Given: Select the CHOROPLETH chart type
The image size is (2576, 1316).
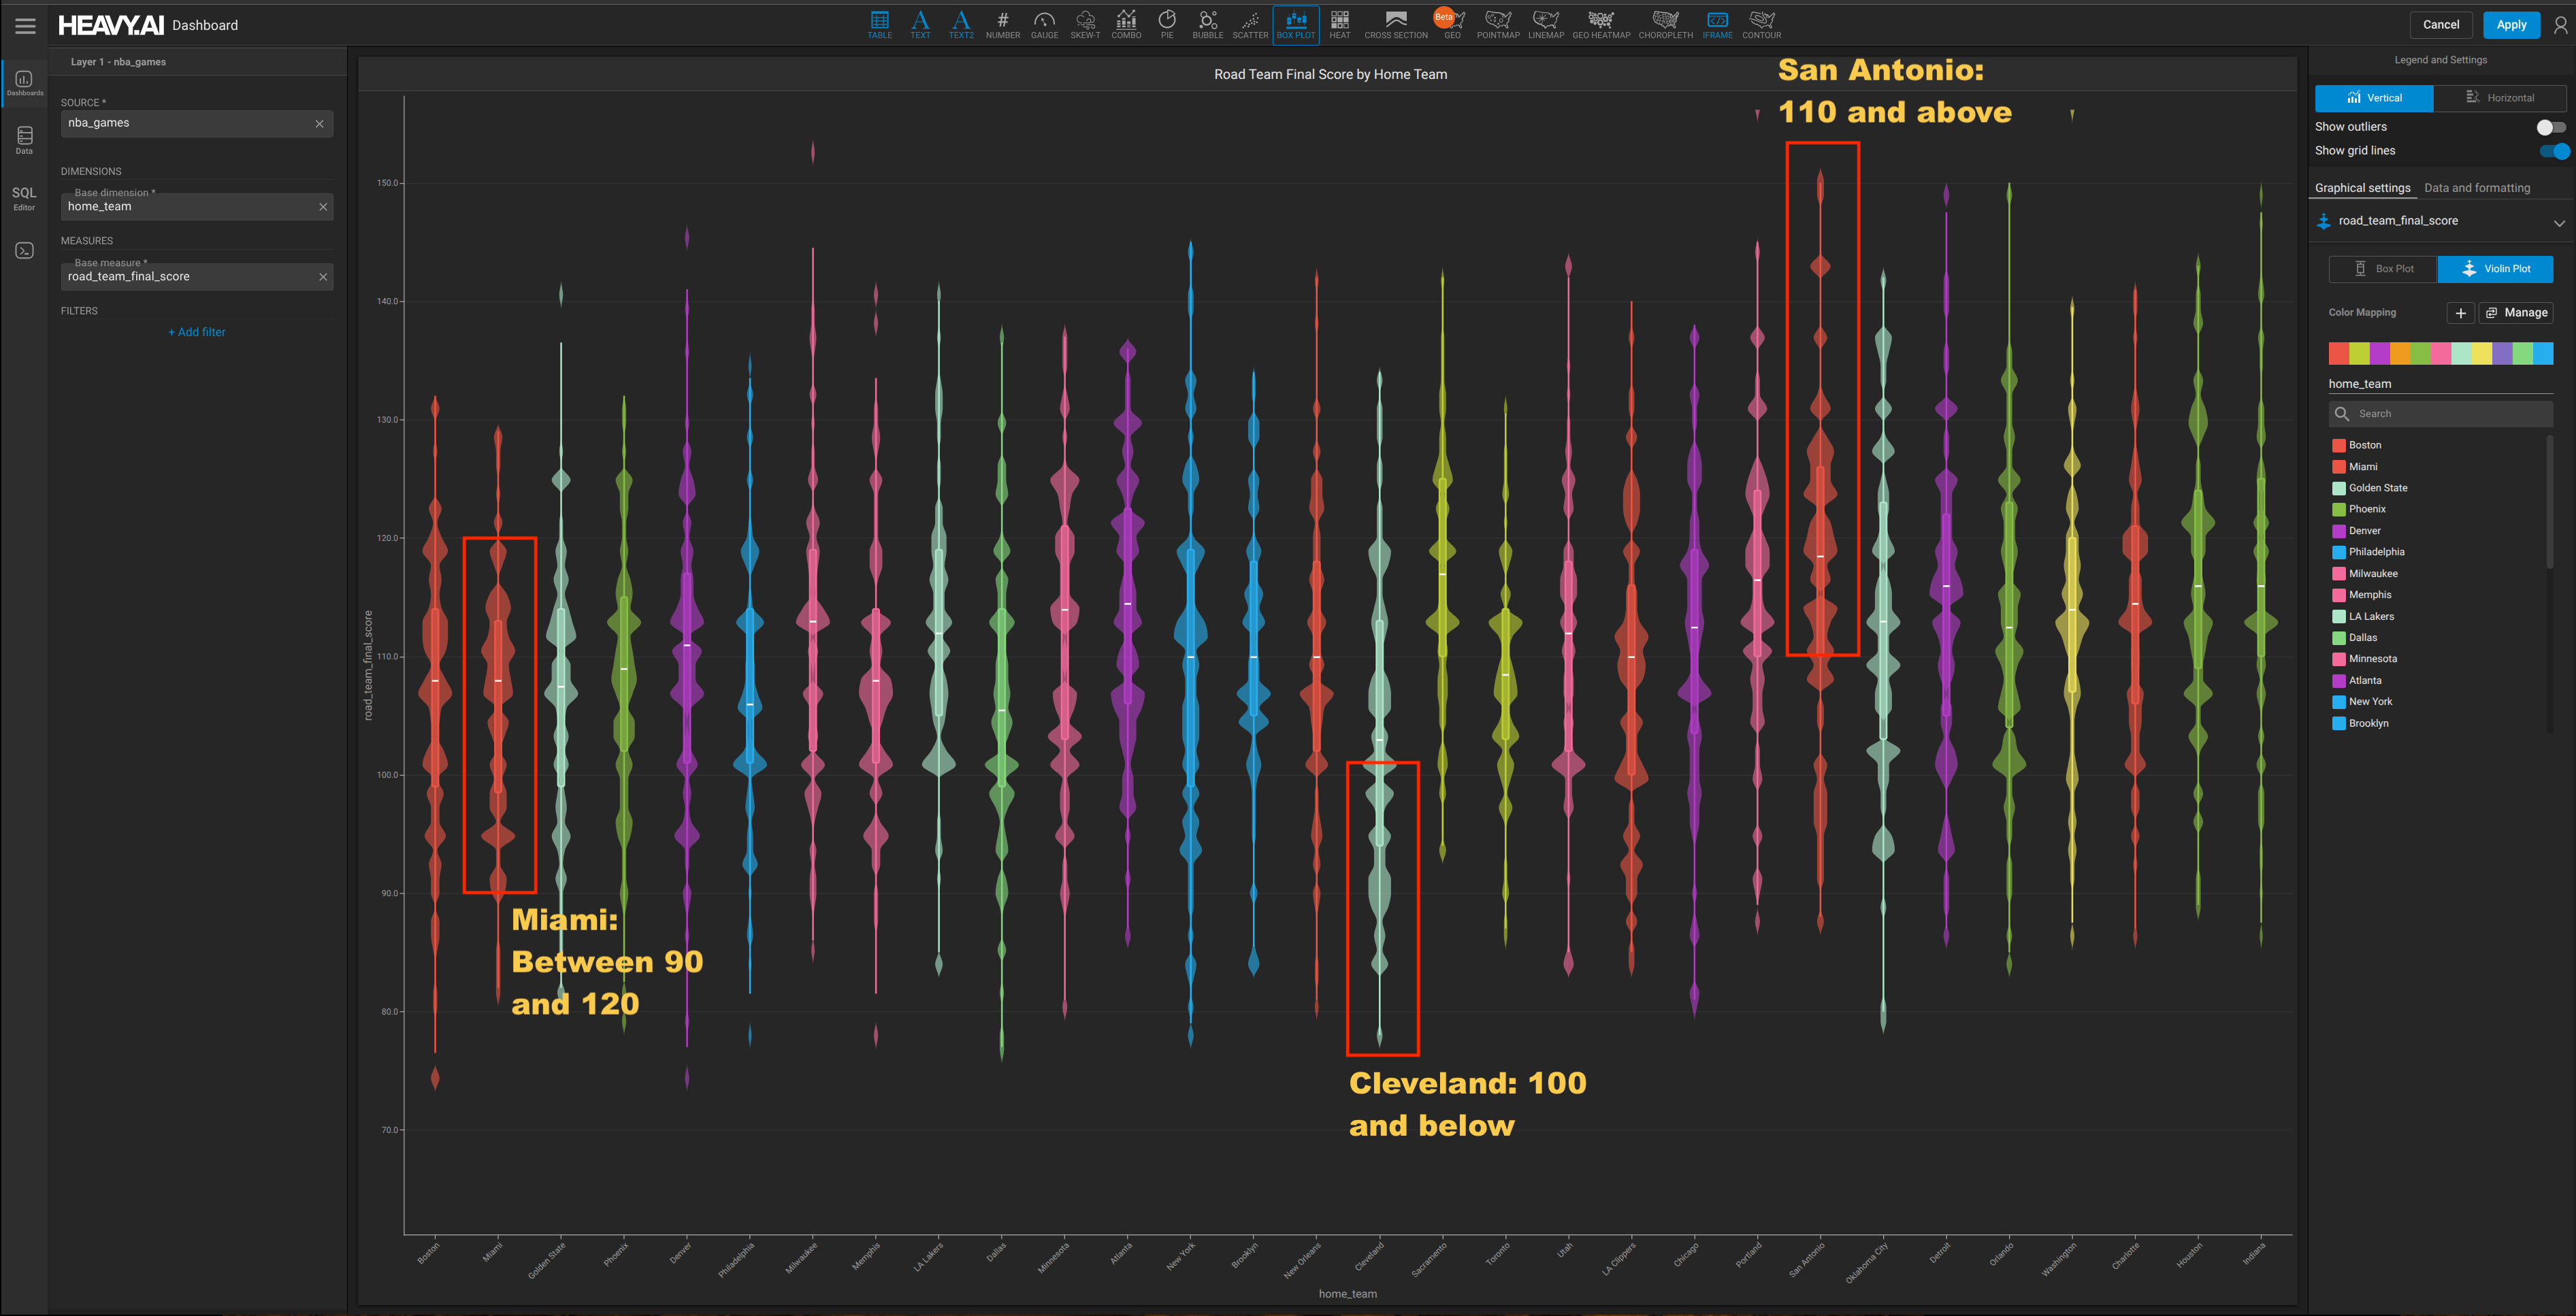Looking at the screenshot, I should [1665, 24].
